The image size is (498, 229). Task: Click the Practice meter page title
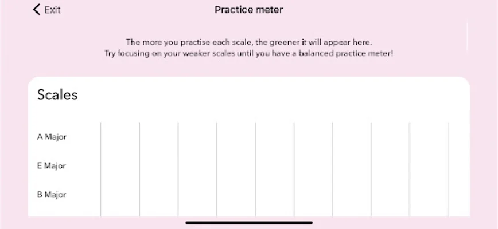click(248, 10)
